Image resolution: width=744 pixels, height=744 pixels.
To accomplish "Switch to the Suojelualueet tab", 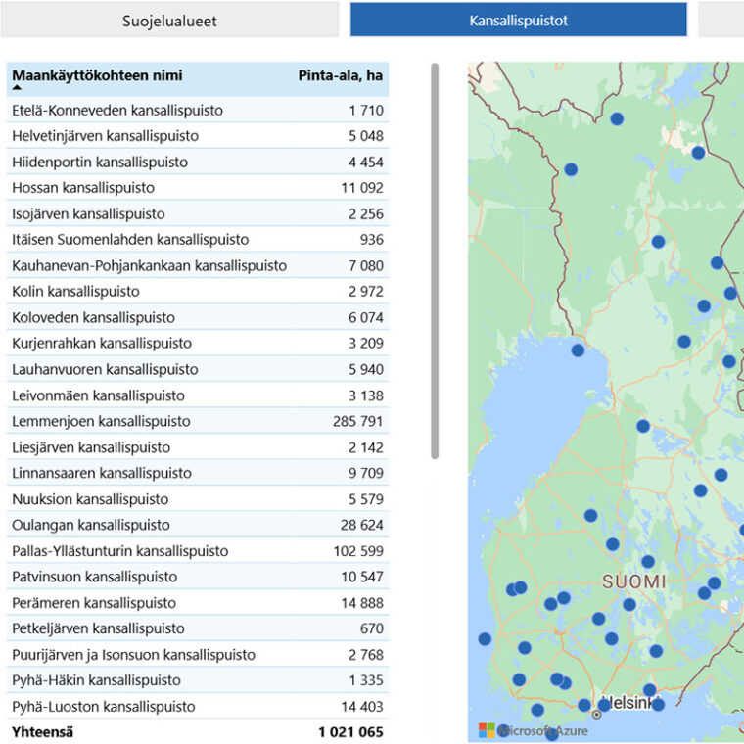I will point(169,21).
